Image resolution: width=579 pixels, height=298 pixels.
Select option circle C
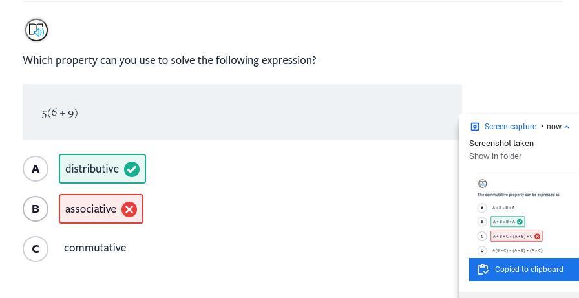(x=36, y=249)
